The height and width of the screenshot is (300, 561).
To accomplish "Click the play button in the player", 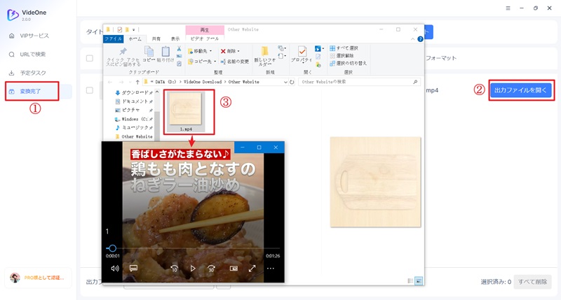I will [193, 269].
